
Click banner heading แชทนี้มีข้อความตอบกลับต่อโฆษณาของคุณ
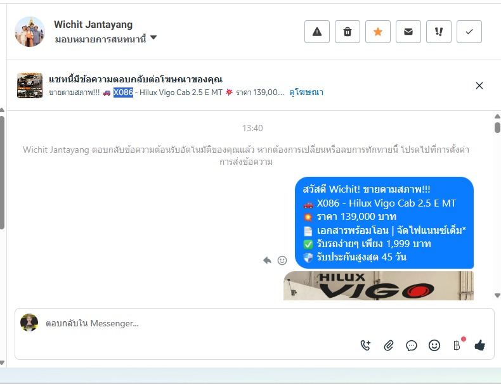136,79
